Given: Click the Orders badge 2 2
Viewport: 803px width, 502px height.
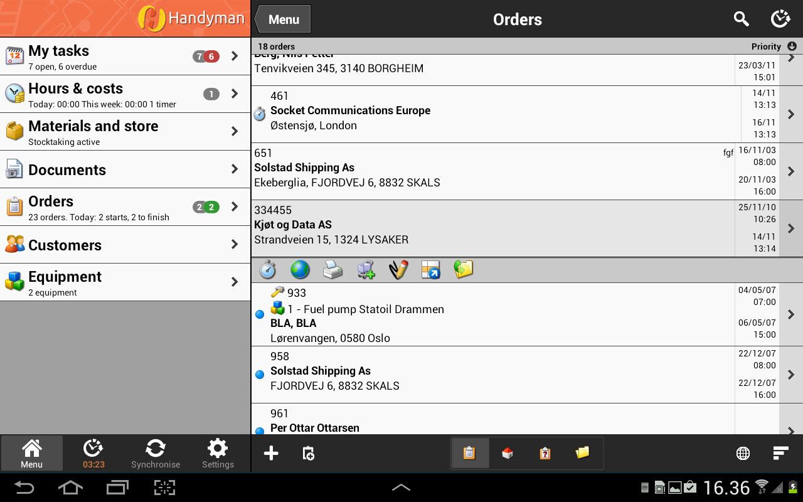Looking at the screenshot, I should coord(206,207).
